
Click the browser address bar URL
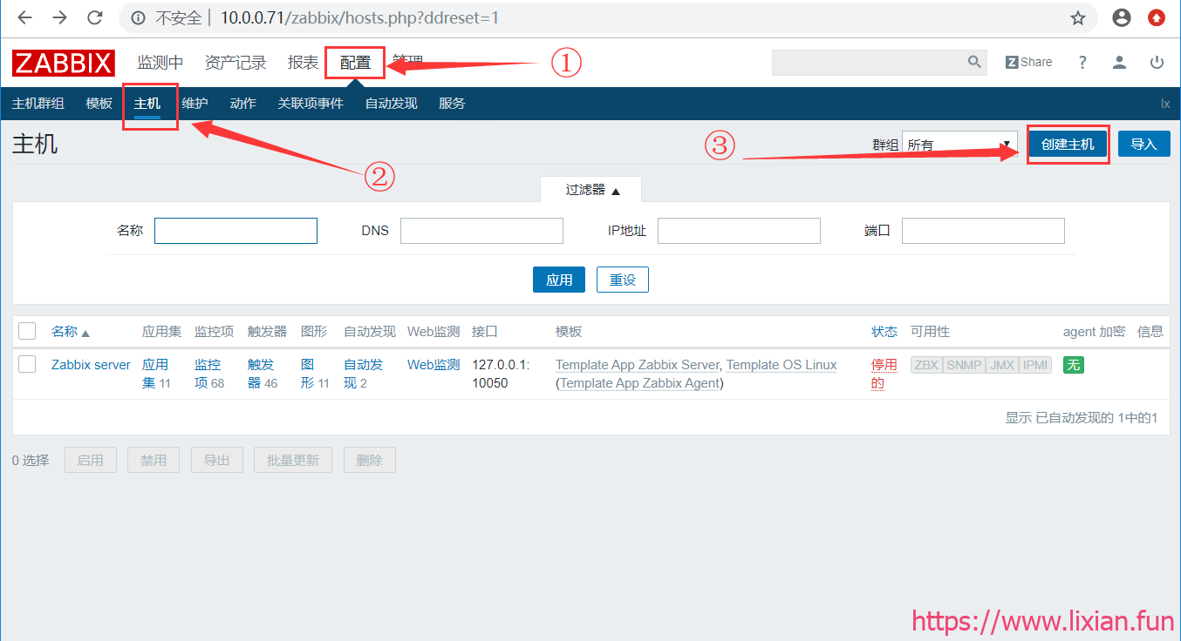pyautogui.click(x=359, y=17)
